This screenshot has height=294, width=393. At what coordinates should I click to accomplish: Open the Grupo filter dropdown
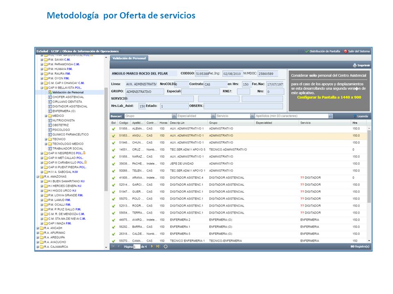[x=174, y=116]
